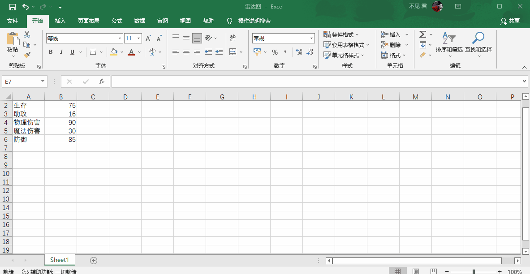Switch to the 数据 tab
The width and height of the screenshot is (530, 274).
point(140,21)
